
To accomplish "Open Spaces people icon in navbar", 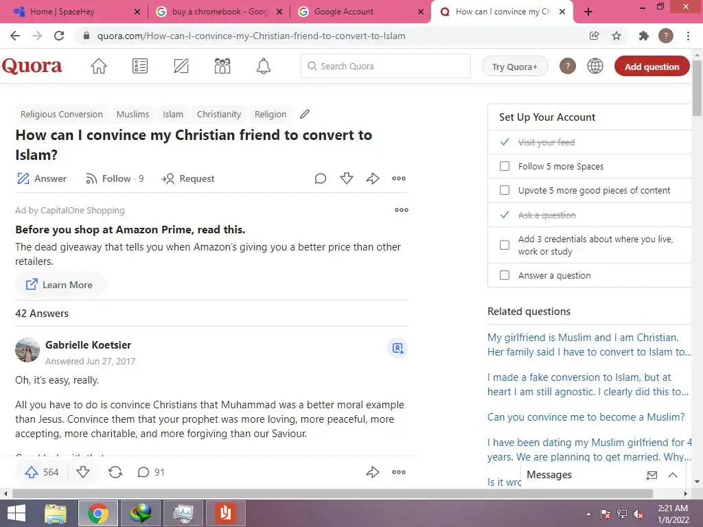I will coord(222,67).
